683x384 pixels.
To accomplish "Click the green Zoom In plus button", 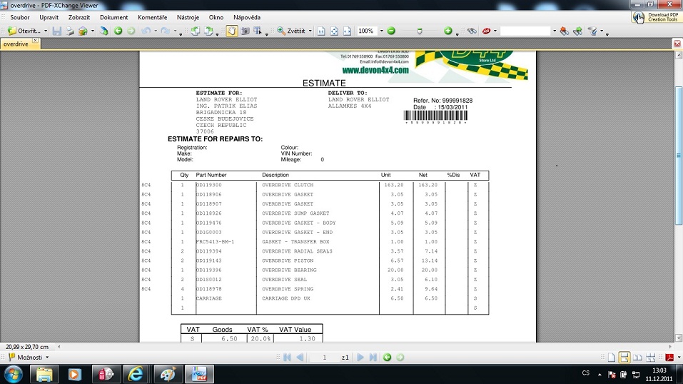I will pyautogui.click(x=448, y=31).
